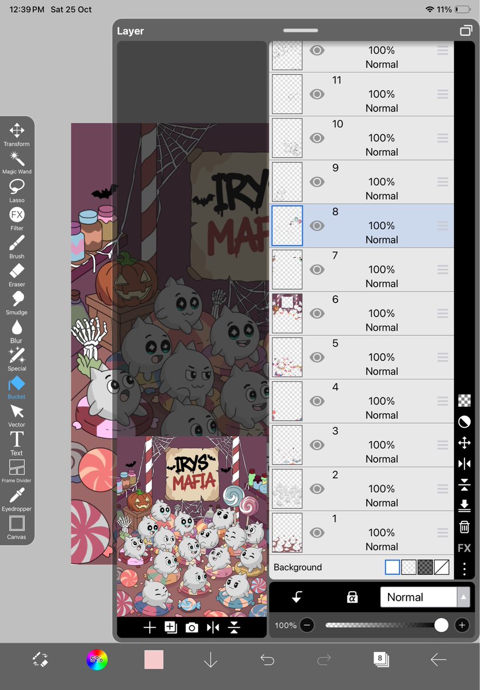This screenshot has width=480, height=690.
Task: Toggle alpha lock for the layer
Action: pyautogui.click(x=352, y=597)
